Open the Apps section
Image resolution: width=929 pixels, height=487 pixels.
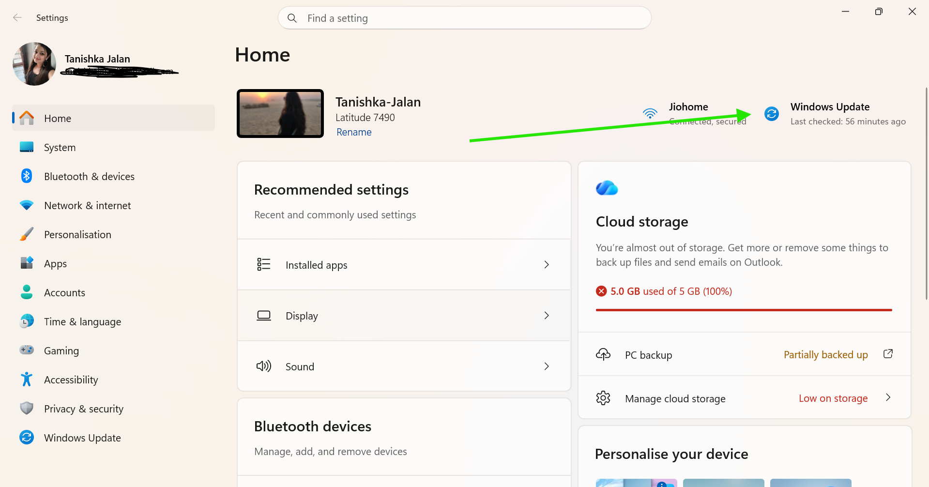click(x=113, y=263)
